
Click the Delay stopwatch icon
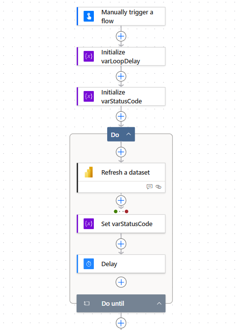(89, 264)
